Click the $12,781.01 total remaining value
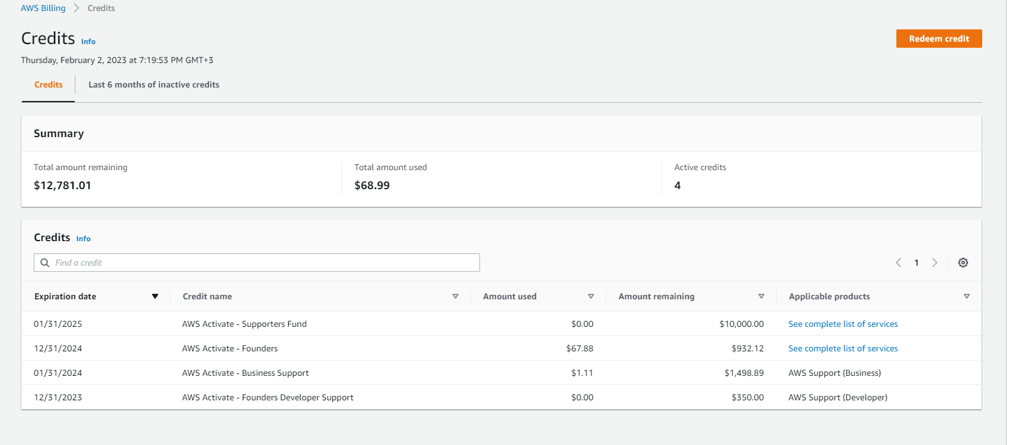The image size is (1011, 445). click(63, 185)
